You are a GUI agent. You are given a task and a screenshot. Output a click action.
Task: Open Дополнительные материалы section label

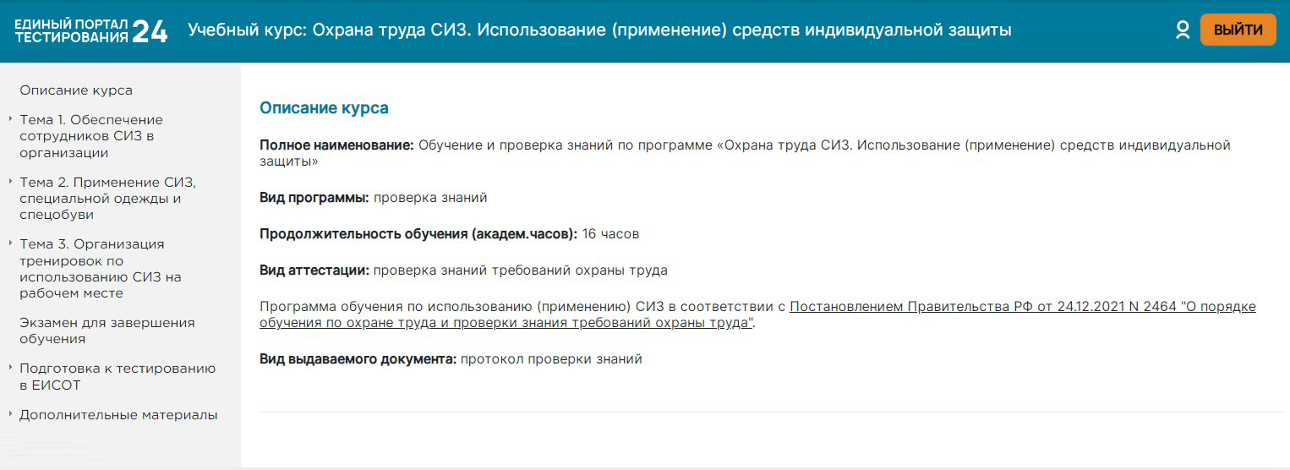coord(118,415)
